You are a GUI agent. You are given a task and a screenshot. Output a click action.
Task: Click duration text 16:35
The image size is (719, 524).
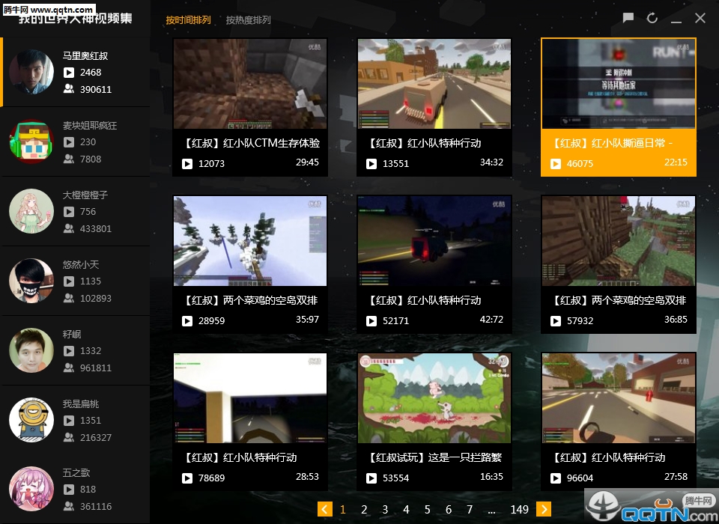(x=491, y=477)
